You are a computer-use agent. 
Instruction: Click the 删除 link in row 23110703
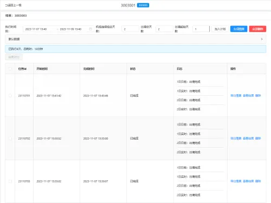tap(258, 181)
